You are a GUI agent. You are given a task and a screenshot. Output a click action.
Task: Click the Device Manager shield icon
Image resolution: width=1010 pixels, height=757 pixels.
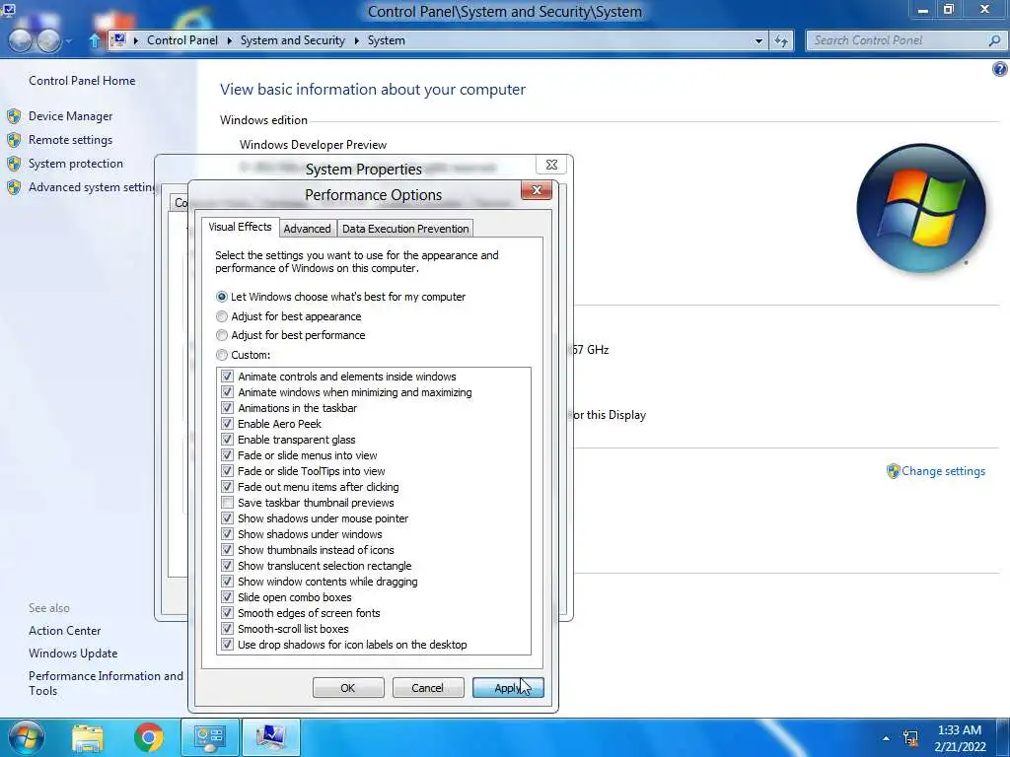14,116
